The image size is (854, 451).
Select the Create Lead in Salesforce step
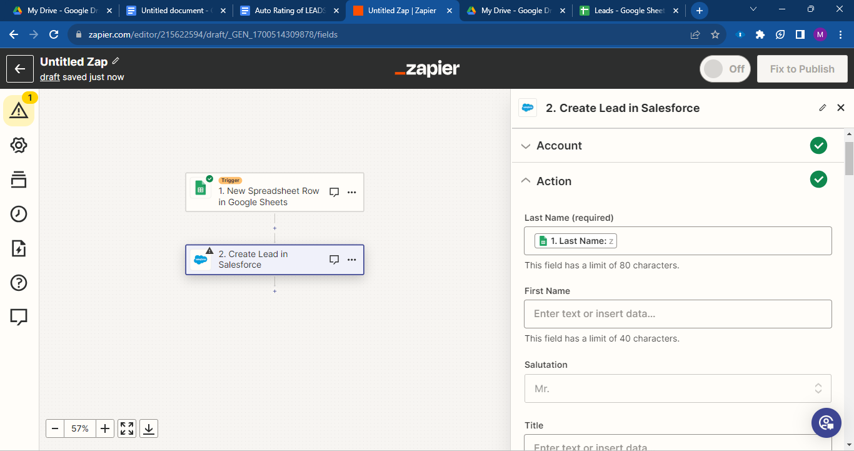(274, 260)
